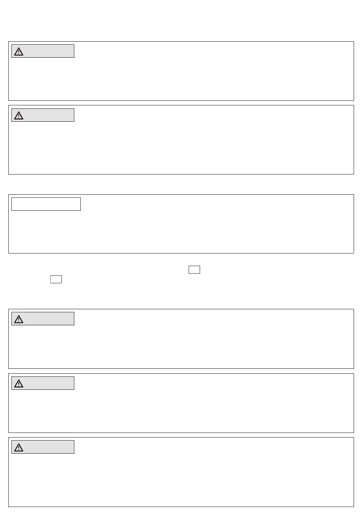Click the warning triangle in the bottommost panel
Viewport: 362px width, 528px height.
click(x=18, y=447)
